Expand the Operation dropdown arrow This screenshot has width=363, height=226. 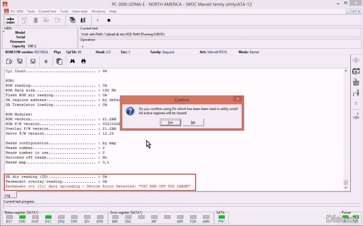83,47
